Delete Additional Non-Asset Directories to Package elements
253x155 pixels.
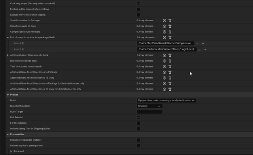point(170,72)
